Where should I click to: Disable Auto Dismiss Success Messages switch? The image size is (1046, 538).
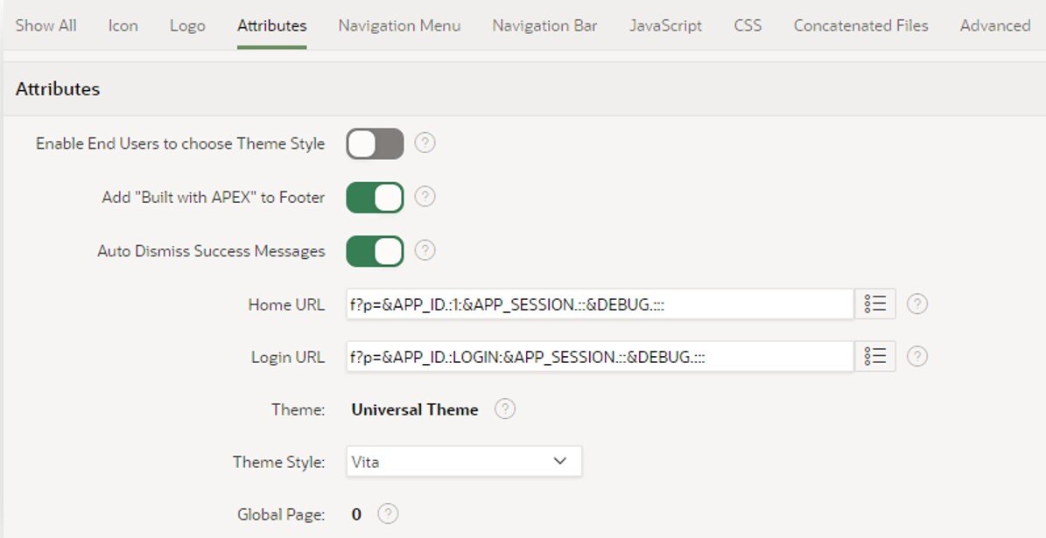click(x=375, y=251)
